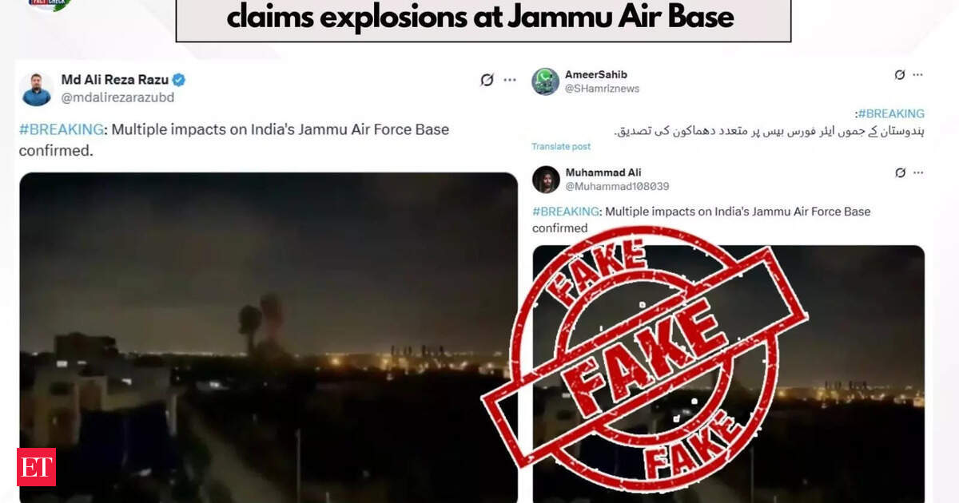Open Muhammad Ali's profile avatar

[x=546, y=179]
